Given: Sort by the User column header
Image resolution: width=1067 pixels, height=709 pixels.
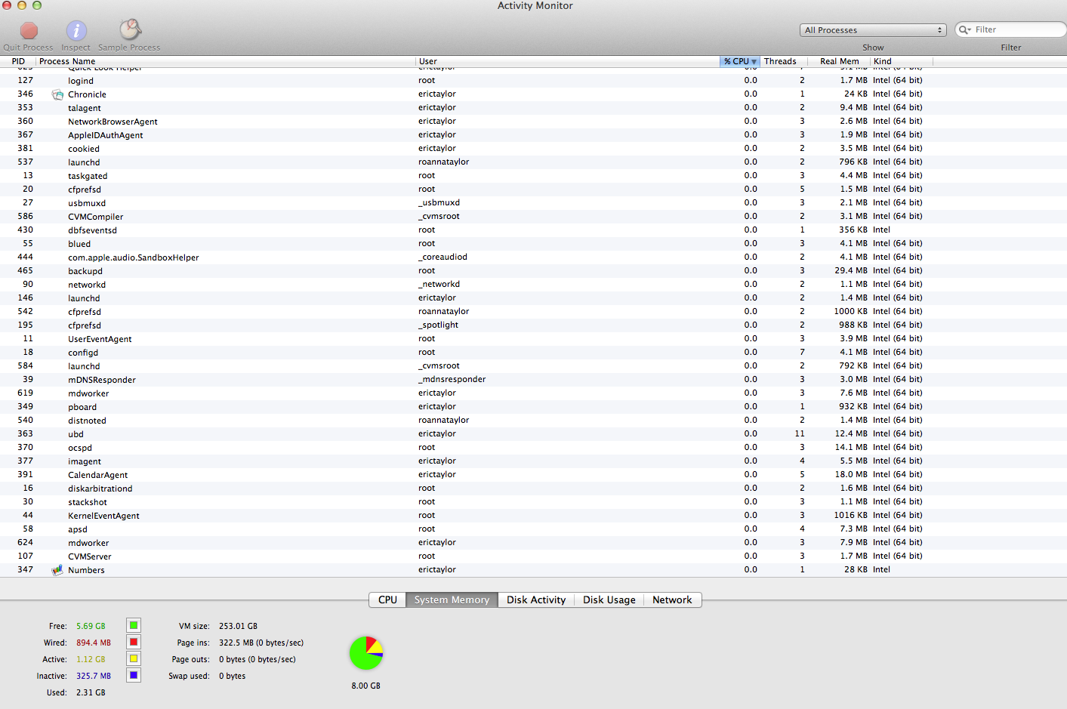Looking at the screenshot, I should point(568,61).
